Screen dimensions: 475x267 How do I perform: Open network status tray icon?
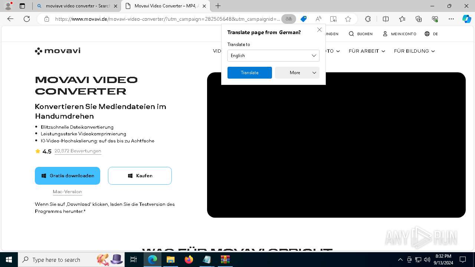[418, 260]
